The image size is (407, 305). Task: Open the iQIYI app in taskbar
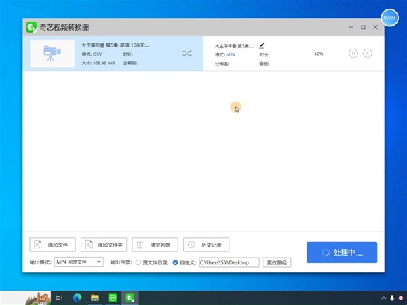coord(113,298)
